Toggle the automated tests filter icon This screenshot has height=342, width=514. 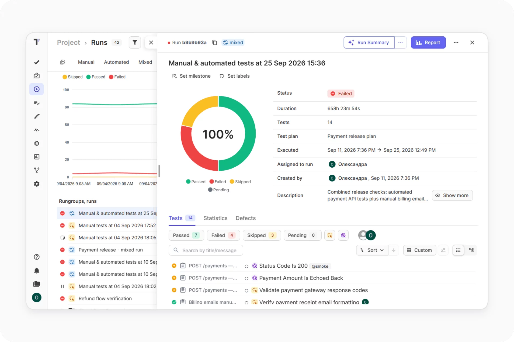(343, 235)
